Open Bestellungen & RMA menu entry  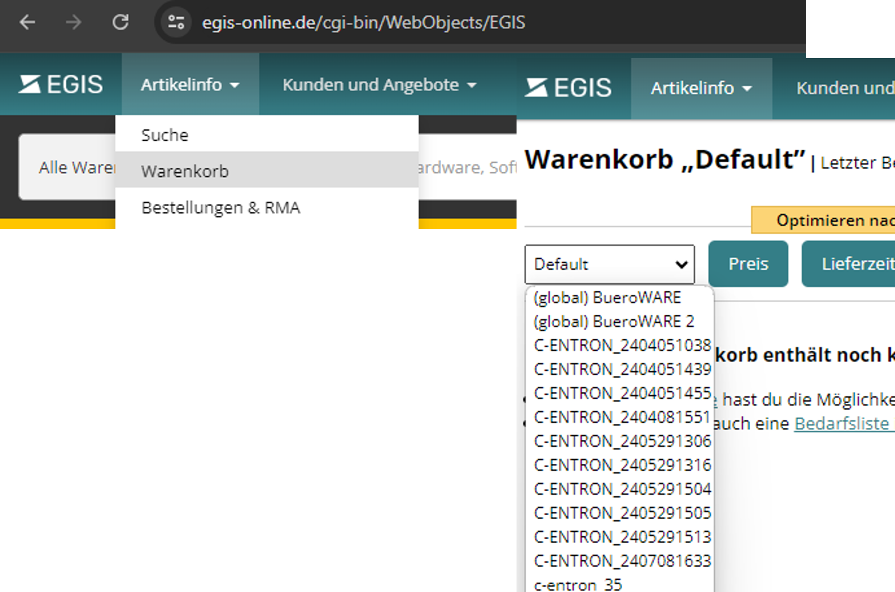tap(221, 208)
